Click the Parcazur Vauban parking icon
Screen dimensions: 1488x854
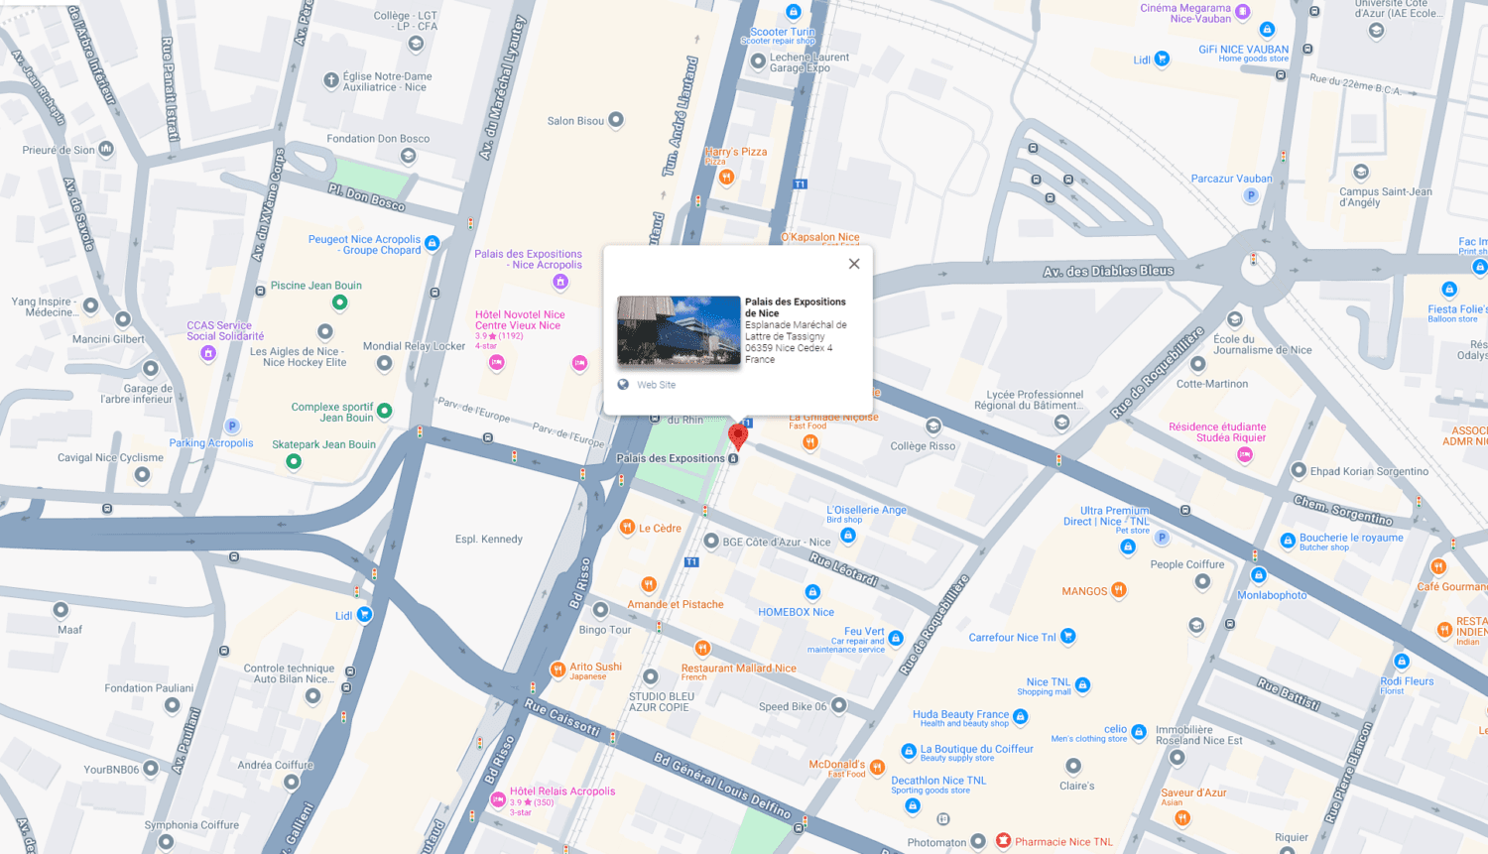click(x=1251, y=195)
